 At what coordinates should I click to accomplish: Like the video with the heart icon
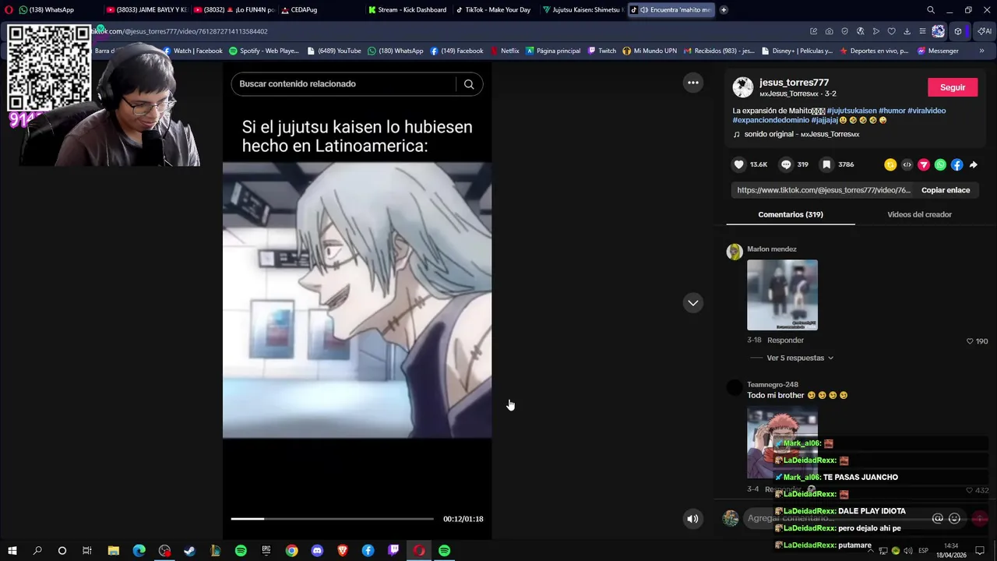point(738,164)
